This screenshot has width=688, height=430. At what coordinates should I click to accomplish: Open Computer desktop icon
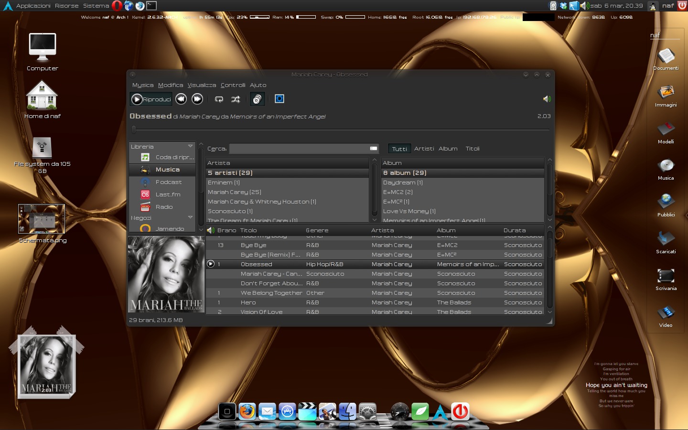(x=43, y=52)
